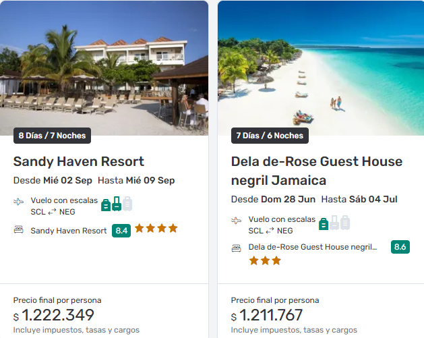Screen dimensions: 424x338
Task: Click the gray checked-suitcase icon in Sandy Haven card
Action: point(127,204)
